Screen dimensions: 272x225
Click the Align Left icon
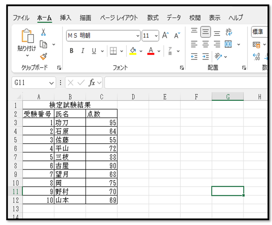[x=194, y=44]
